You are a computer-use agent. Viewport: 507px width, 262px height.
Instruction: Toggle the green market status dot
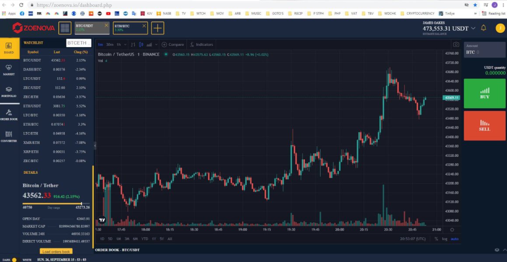tap(166, 54)
